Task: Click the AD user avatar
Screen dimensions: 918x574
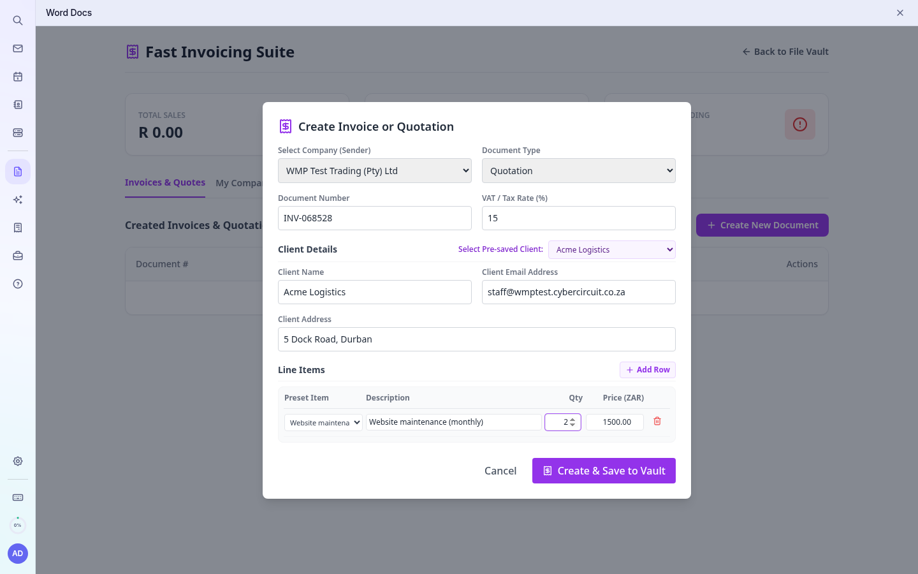Action: (18, 554)
